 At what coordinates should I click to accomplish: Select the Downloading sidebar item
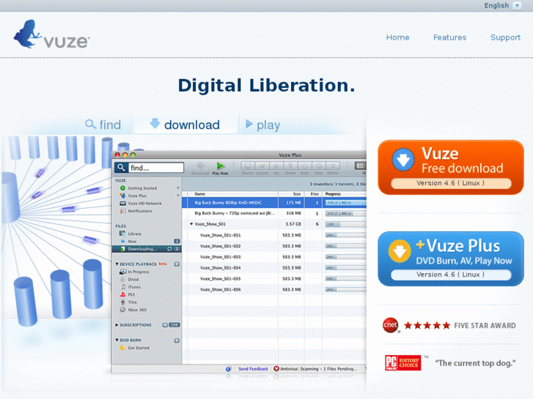pos(147,249)
